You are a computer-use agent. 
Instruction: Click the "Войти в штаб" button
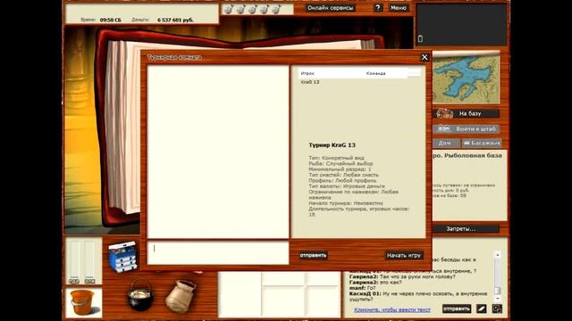coord(467,128)
